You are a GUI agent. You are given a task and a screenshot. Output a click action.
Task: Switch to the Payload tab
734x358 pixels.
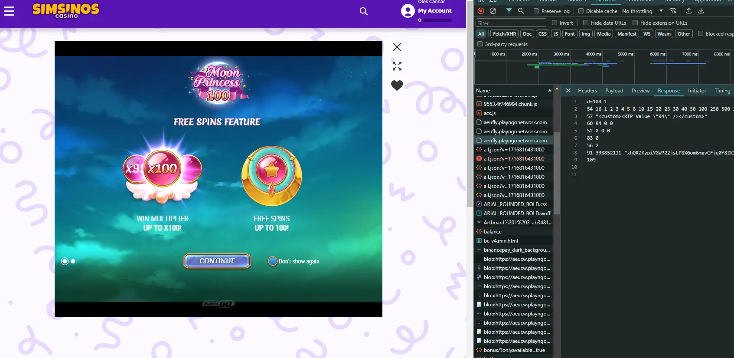tap(614, 91)
